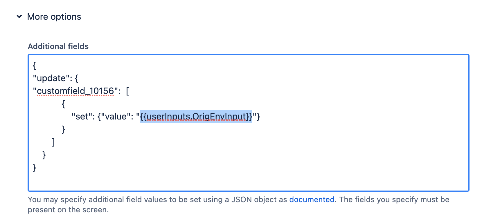Click the chevron beside More options

(x=19, y=17)
